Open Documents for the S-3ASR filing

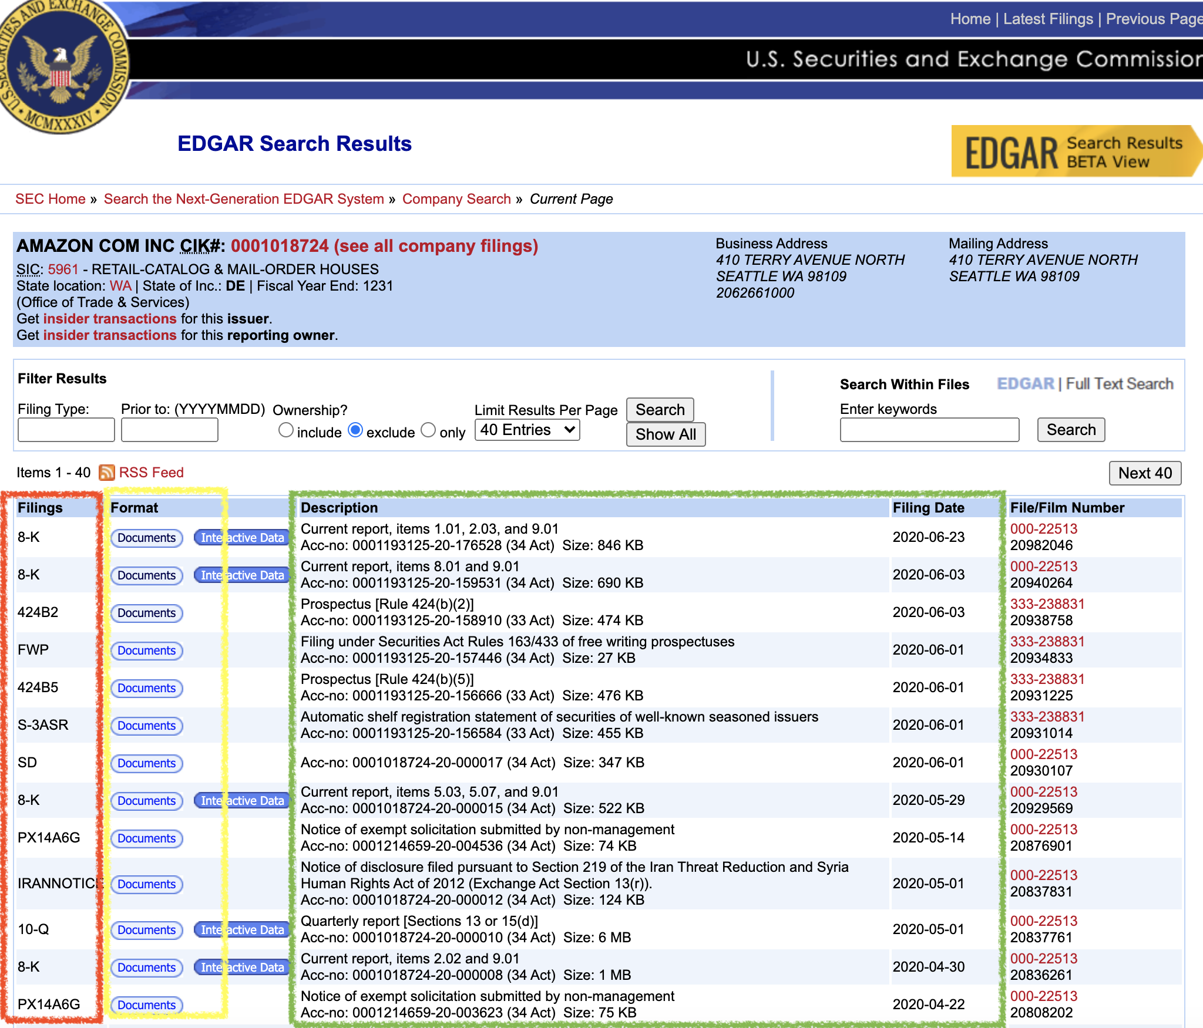[147, 726]
